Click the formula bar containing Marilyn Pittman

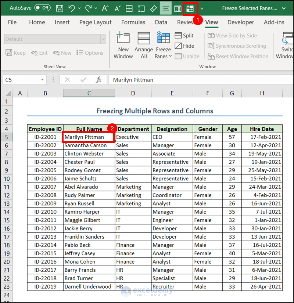165,79
